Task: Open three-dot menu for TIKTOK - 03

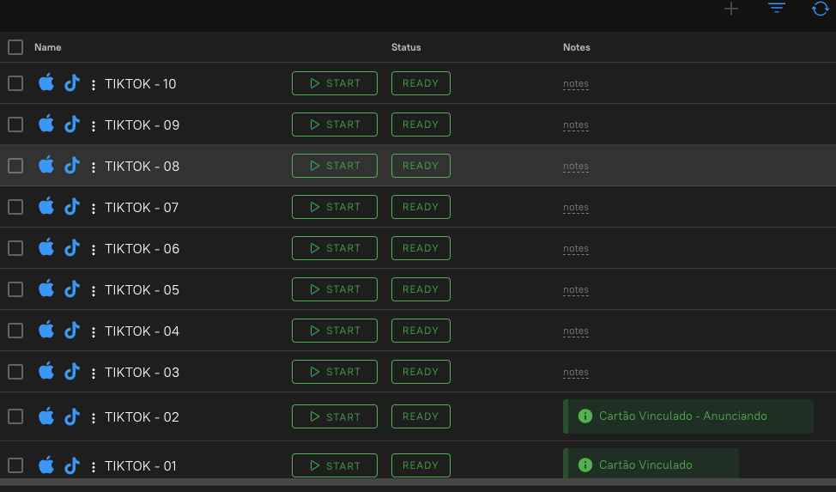Action: click(94, 373)
